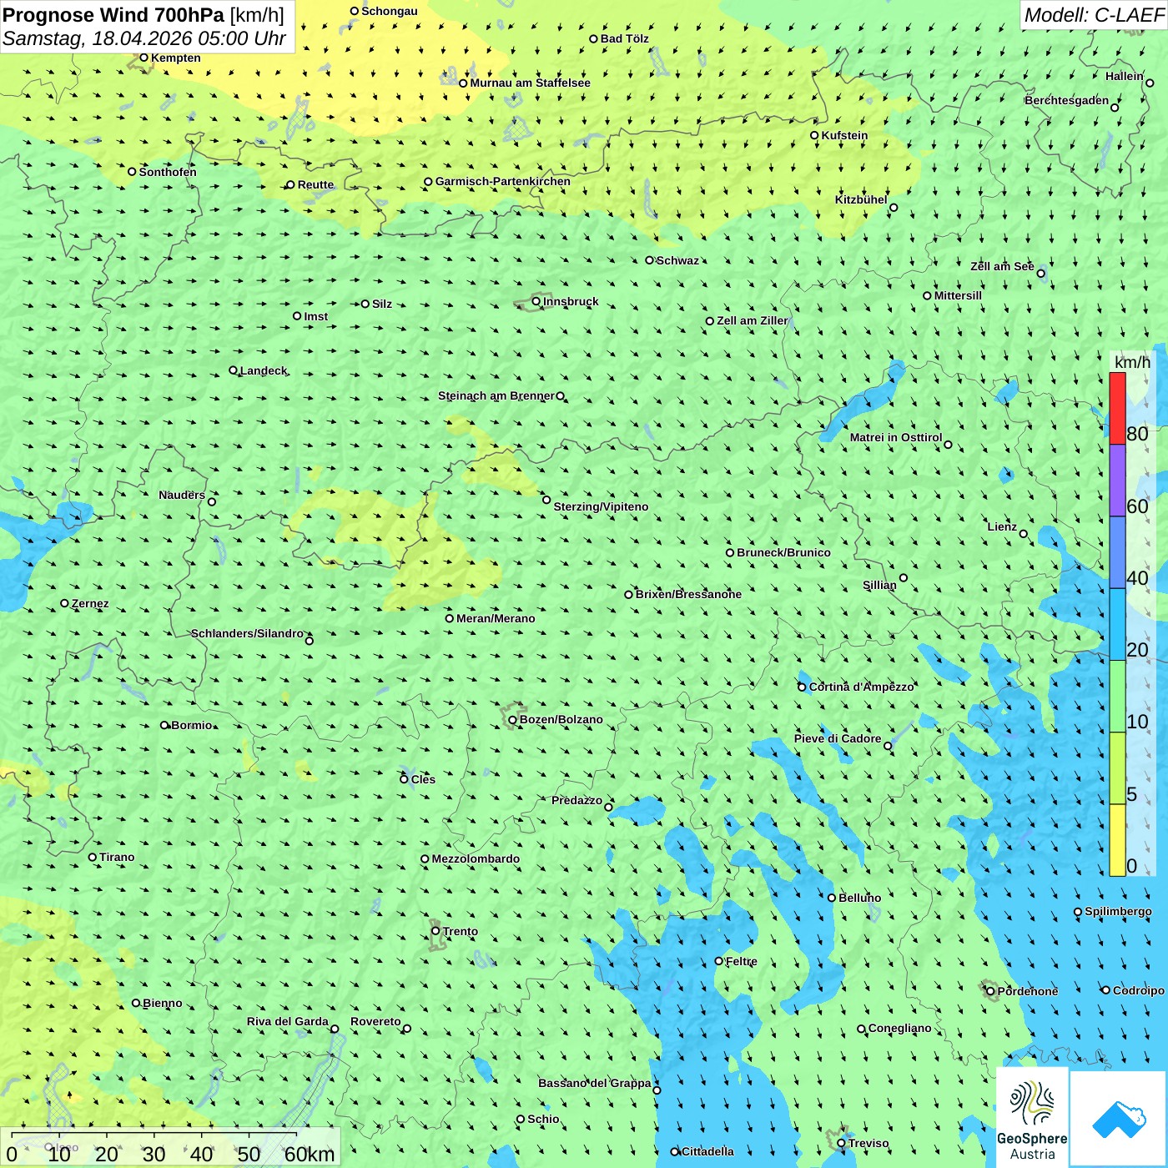Click the Lienz label

[x=1002, y=526]
